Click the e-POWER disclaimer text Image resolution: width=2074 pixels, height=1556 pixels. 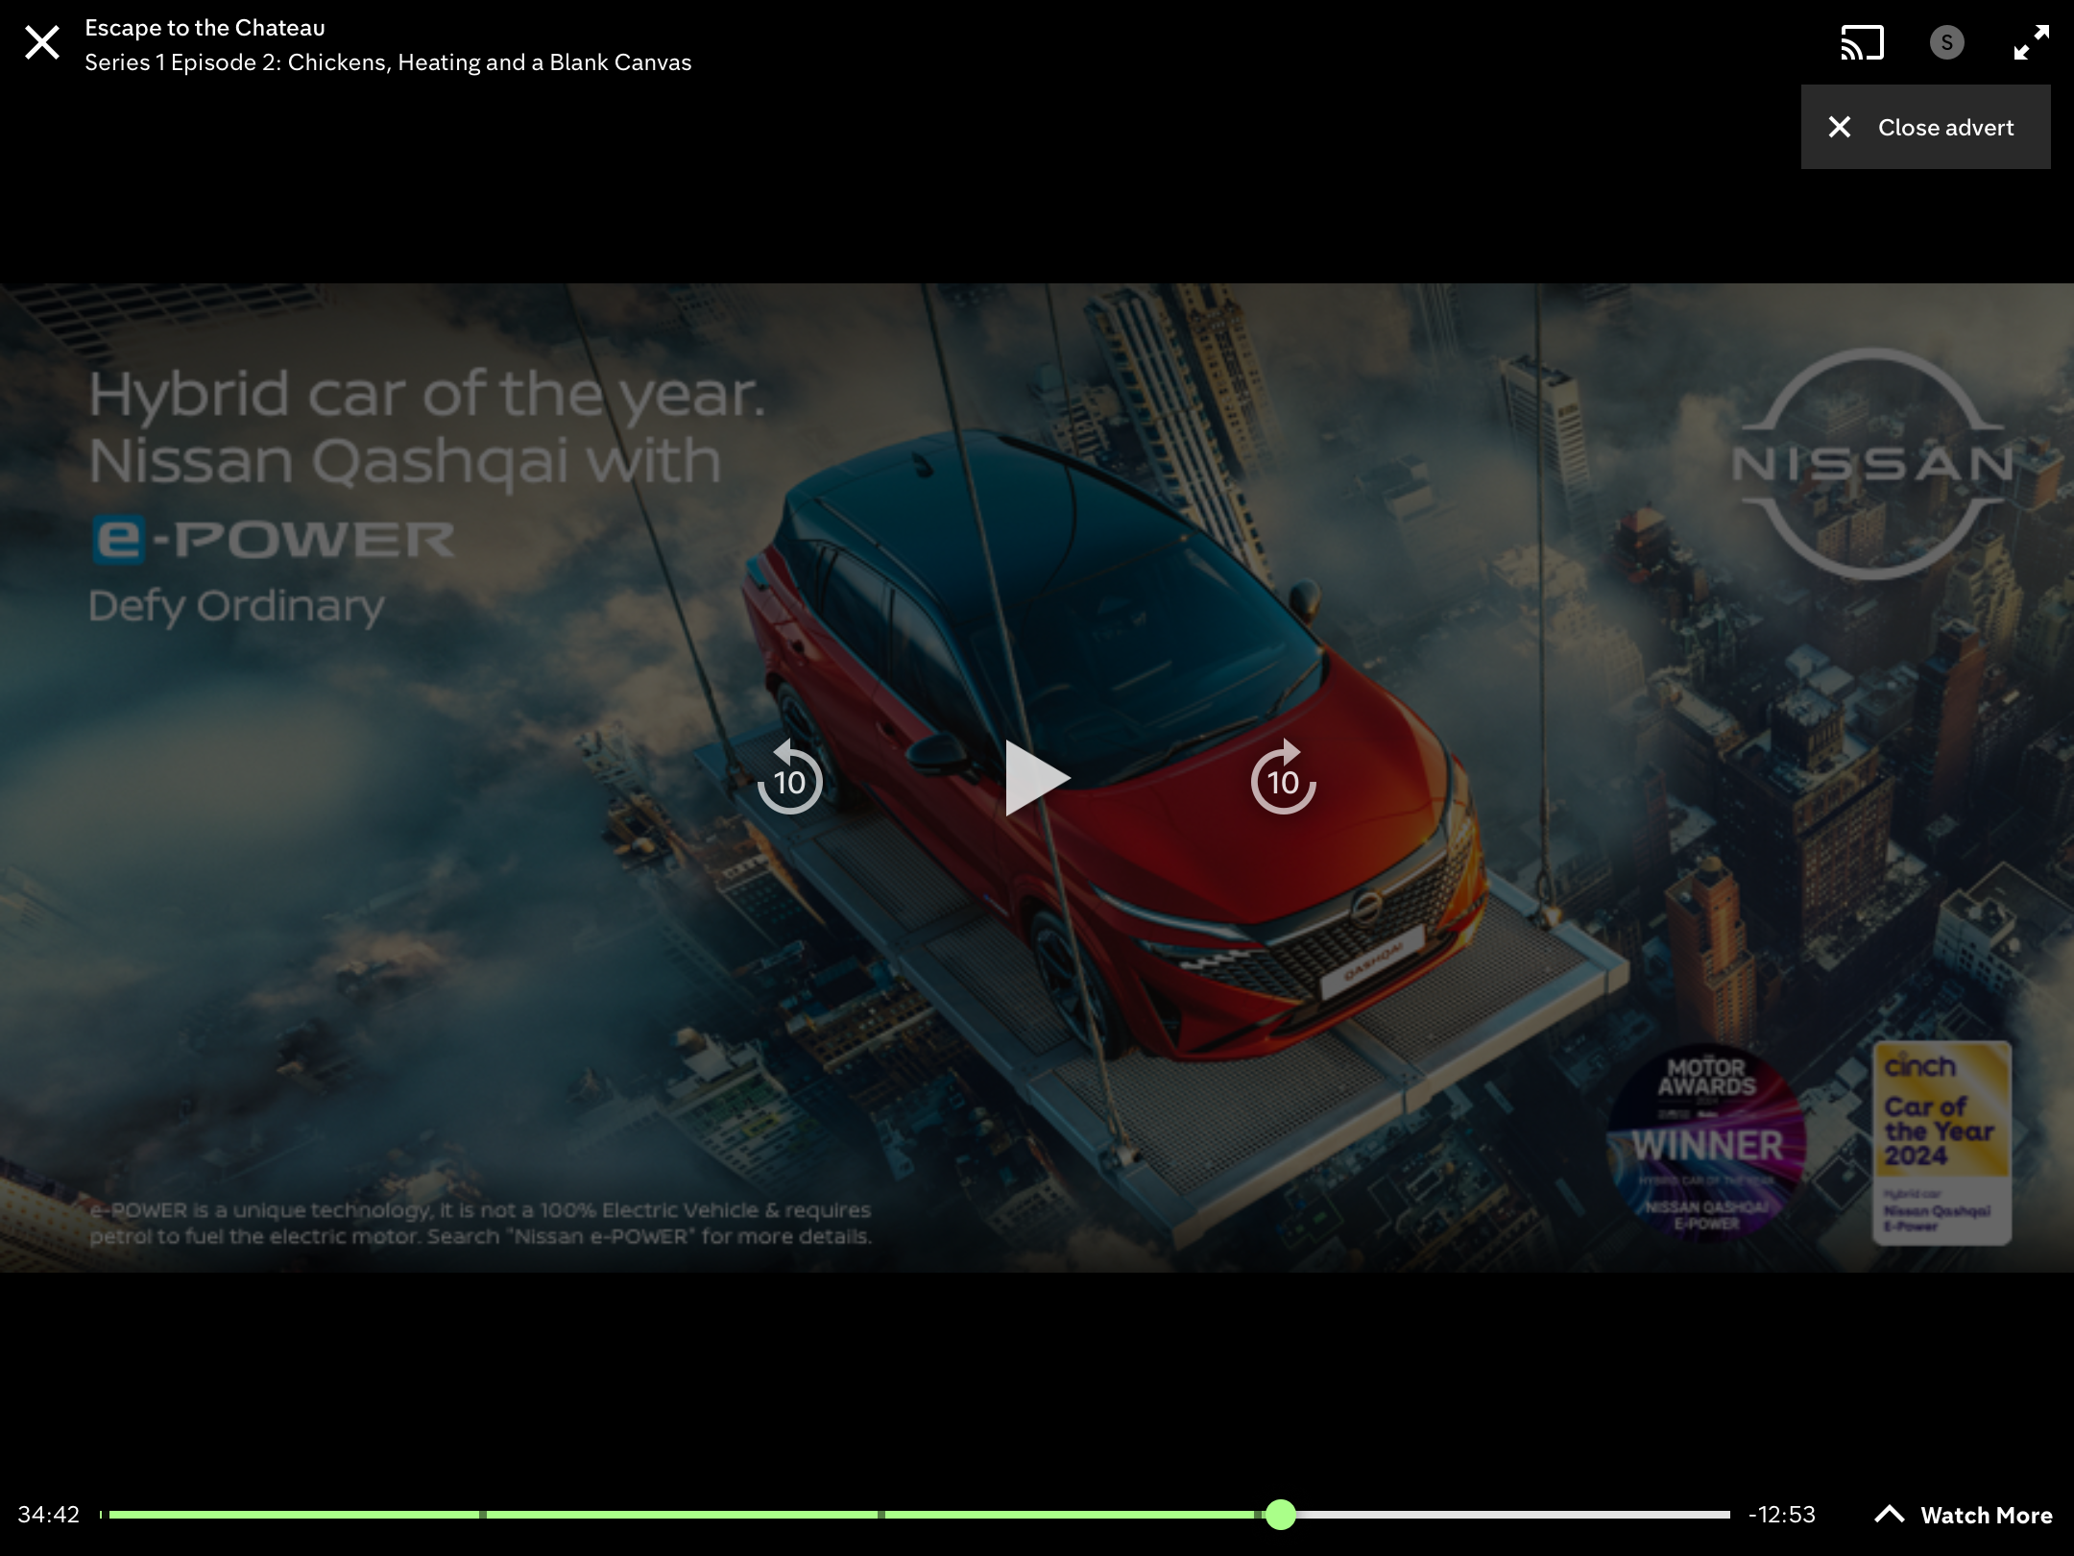[x=480, y=1223]
